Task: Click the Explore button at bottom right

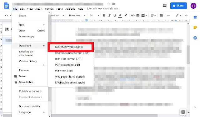Action: pyautogui.click(x=183, y=112)
